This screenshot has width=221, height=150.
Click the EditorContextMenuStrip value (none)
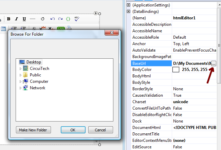(x=179, y=140)
